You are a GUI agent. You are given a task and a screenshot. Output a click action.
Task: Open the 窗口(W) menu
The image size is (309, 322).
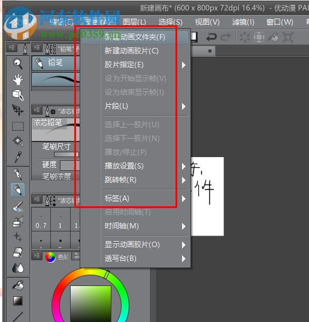(280, 22)
